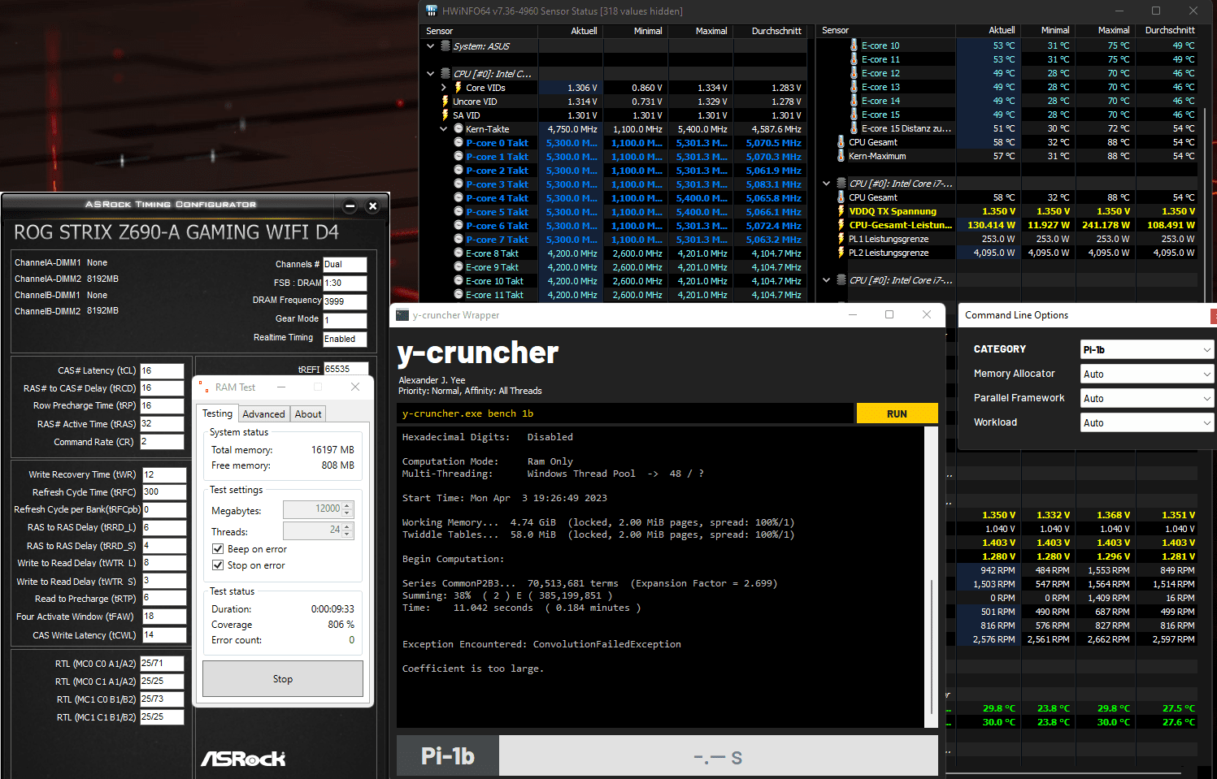Image resolution: width=1217 pixels, height=779 pixels.
Task: Maximize the y-cruncher Wrapper window
Action: pos(889,314)
